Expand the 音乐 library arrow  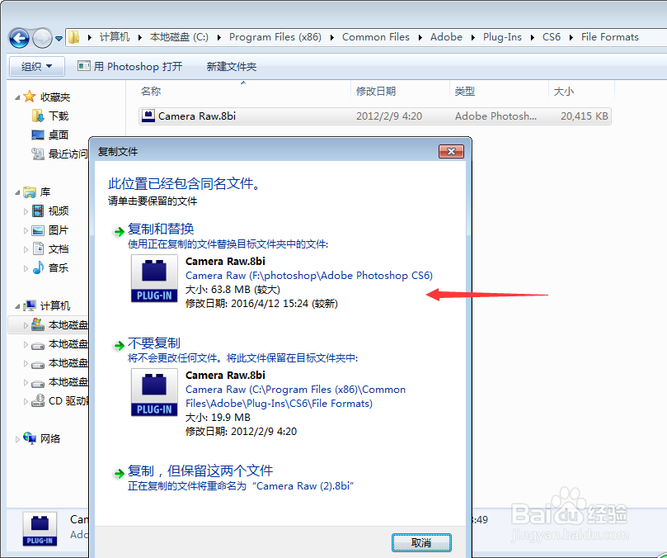click(26, 268)
